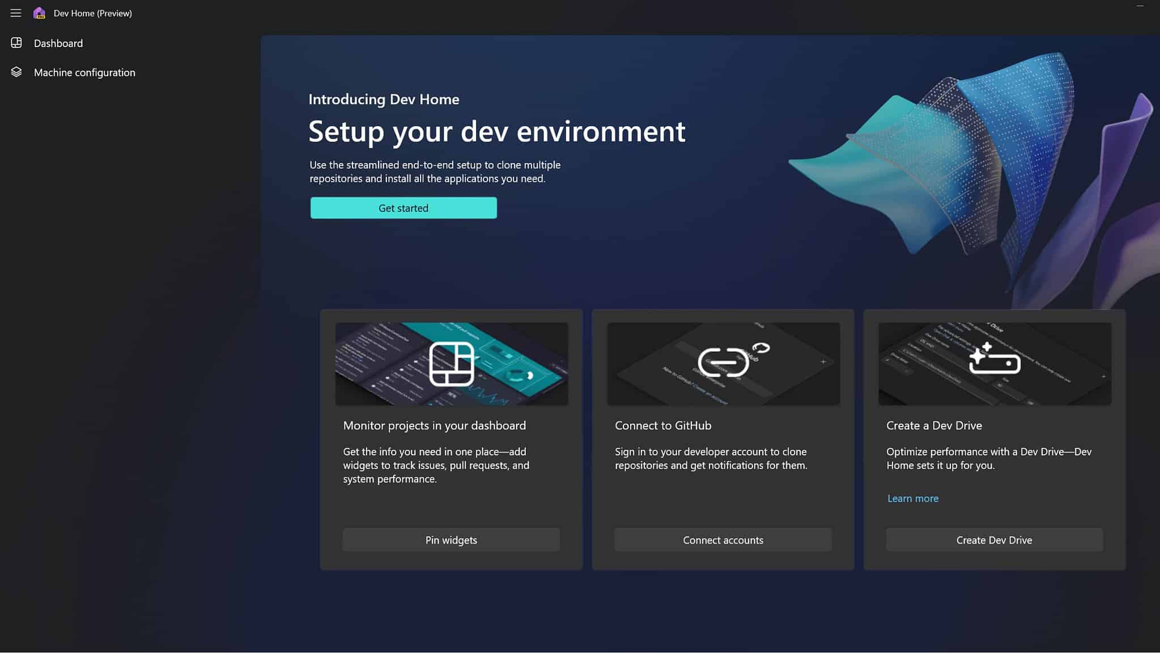Select Dashboard in the navigation pane
Viewport: 1160px width, 653px height.
[58, 42]
